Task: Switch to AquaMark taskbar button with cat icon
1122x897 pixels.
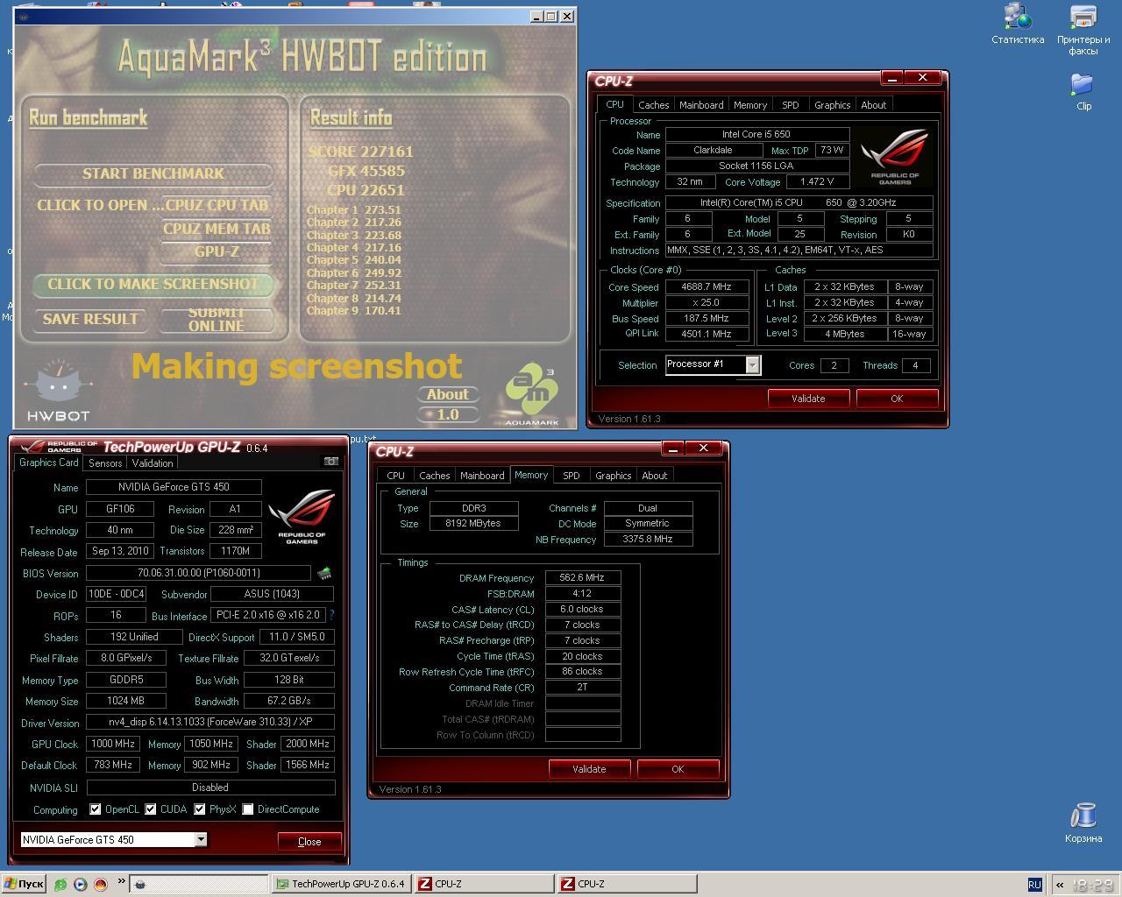Action: (x=199, y=884)
